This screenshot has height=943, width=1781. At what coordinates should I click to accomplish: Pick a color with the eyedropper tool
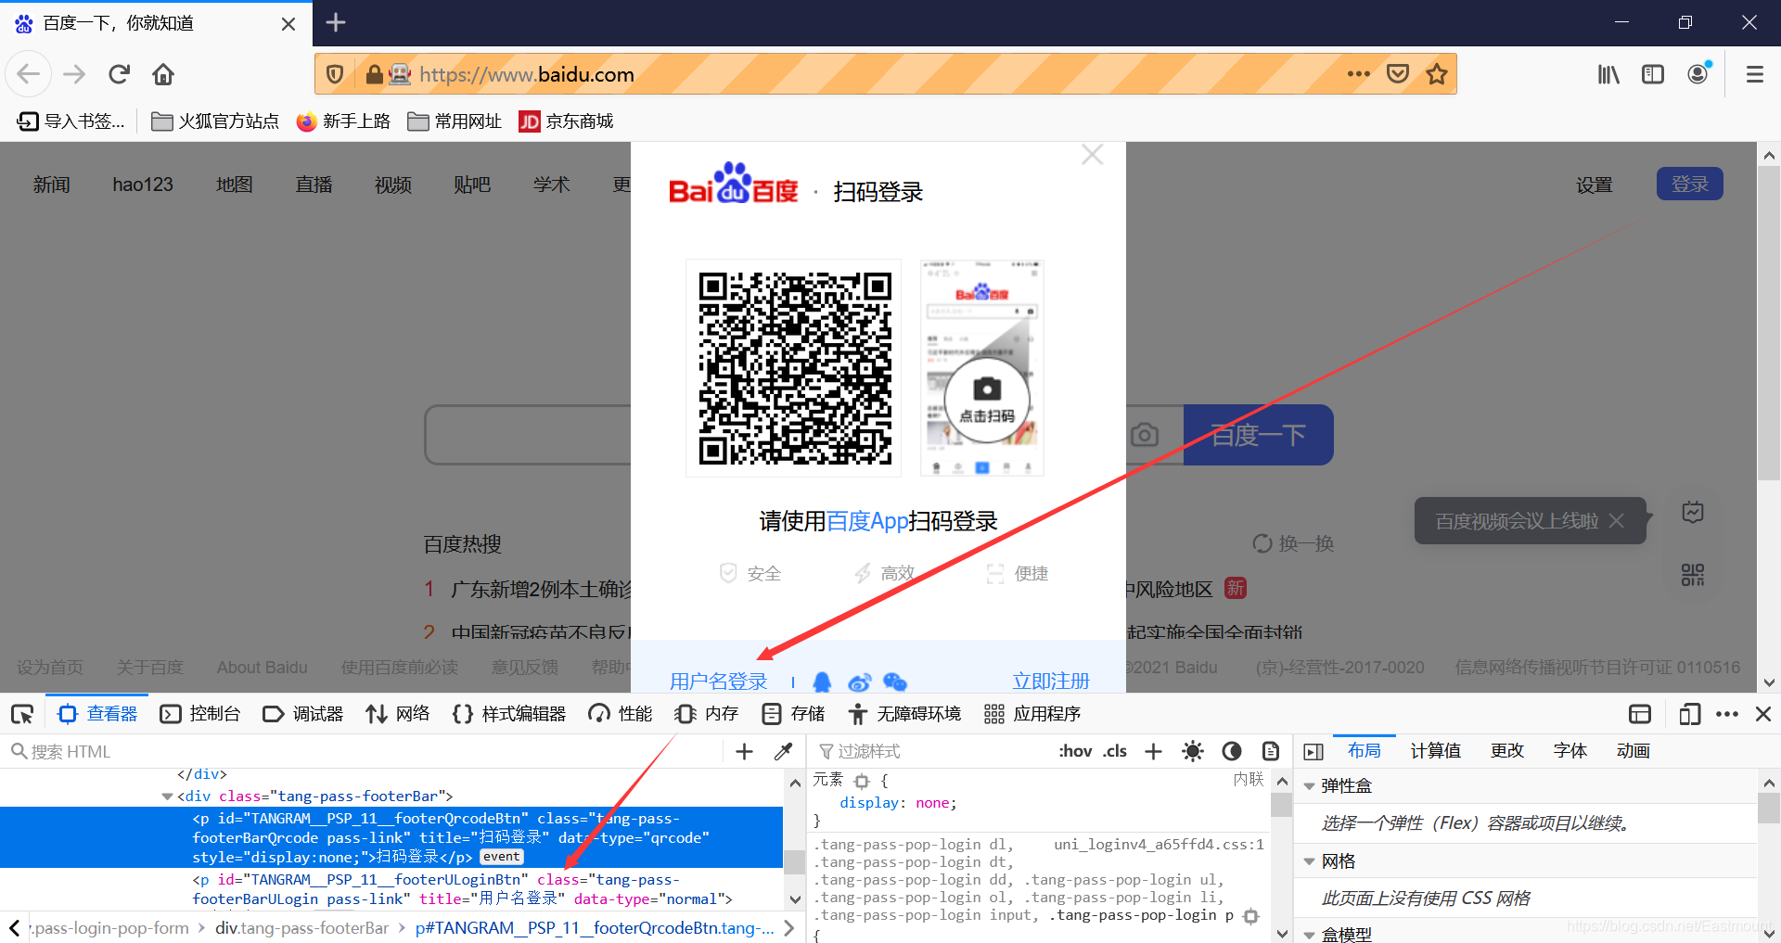coord(784,751)
